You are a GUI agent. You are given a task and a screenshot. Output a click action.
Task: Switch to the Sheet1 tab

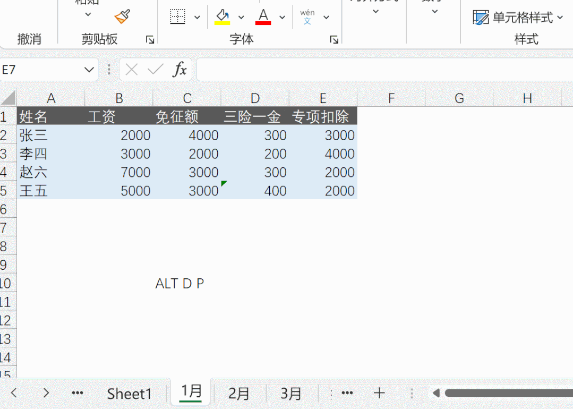click(x=130, y=394)
